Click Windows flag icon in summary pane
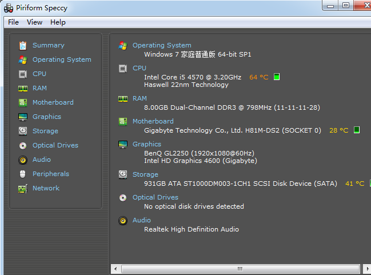This screenshot has height=275, width=371. [x=123, y=45]
